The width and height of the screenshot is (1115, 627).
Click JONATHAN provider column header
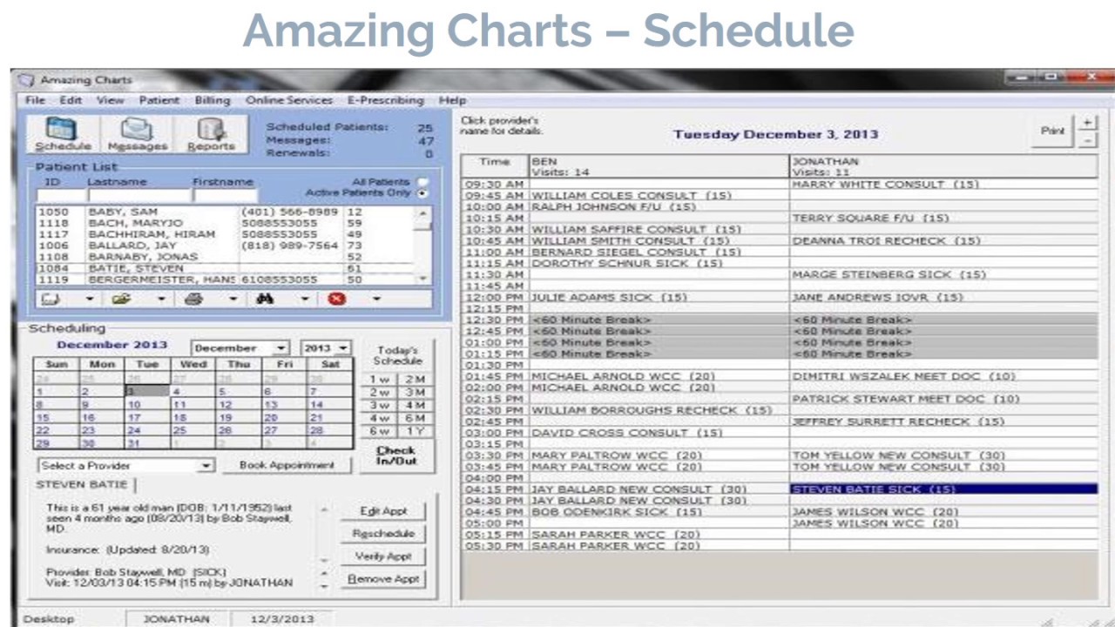click(x=943, y=166)
